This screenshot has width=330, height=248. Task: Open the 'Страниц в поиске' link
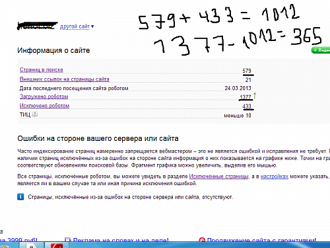coord(42,70)
